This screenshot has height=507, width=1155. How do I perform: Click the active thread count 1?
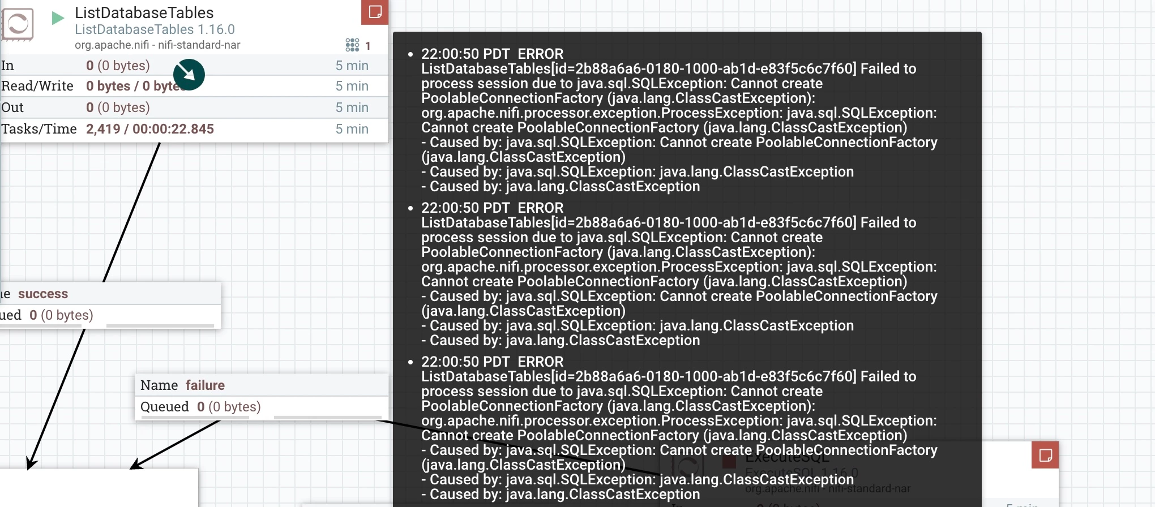[367, 45]
